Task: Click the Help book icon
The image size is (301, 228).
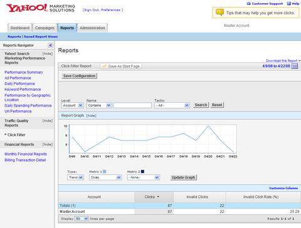Action: pyautogui.click(x=289, y=4)
